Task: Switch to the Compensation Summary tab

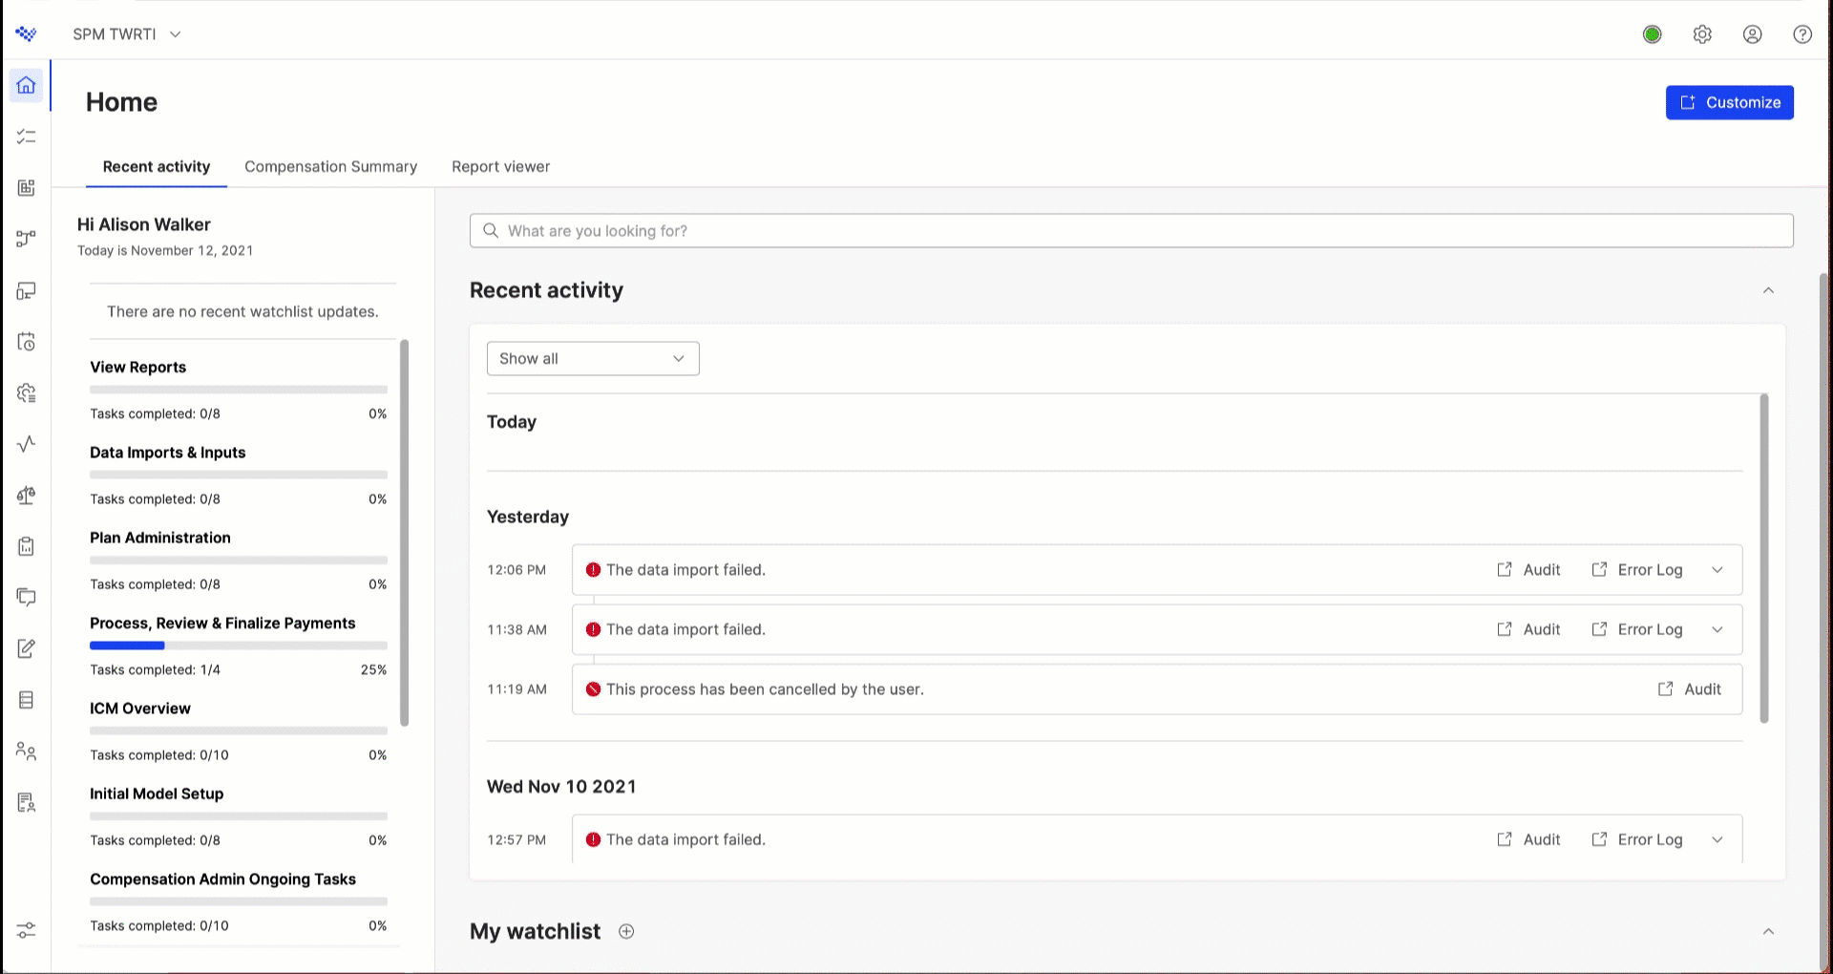Action: click(330, 167)
